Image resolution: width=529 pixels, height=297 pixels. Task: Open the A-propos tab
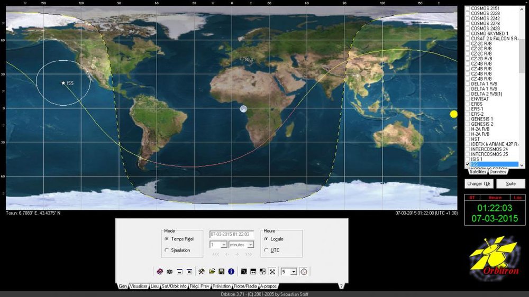pos(269,286)
